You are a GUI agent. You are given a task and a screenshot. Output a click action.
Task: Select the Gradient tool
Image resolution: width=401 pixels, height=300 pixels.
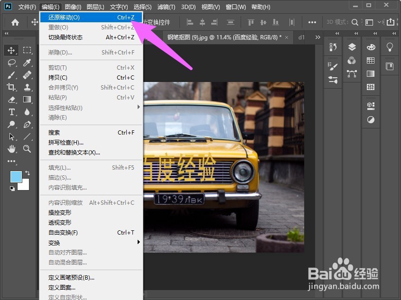[27, 100]
